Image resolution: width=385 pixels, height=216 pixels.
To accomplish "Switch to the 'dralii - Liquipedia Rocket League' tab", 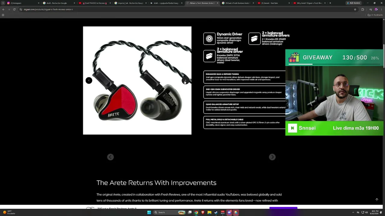I will (166, 3).
